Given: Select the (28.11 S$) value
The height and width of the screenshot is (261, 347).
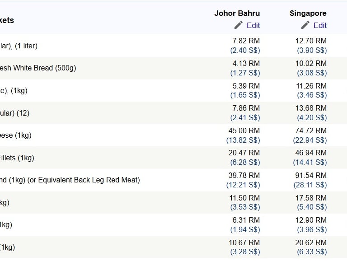Looking at the screenshot, I should (310, 185).
